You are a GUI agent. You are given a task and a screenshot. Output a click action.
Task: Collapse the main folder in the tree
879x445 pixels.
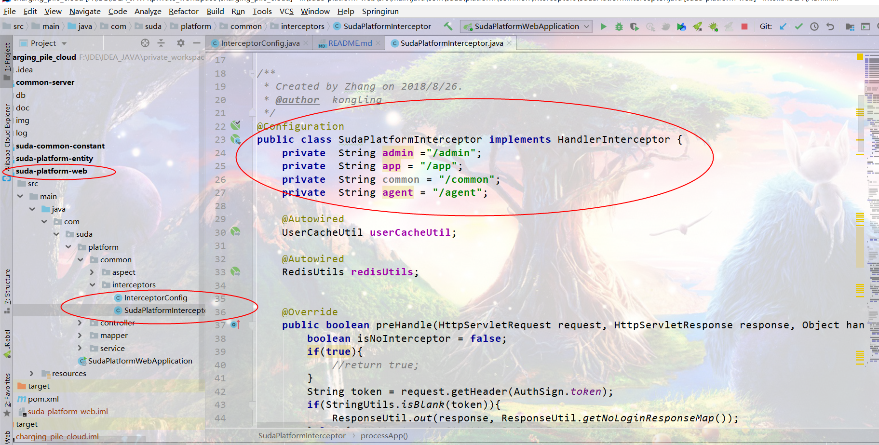(20, 196)
